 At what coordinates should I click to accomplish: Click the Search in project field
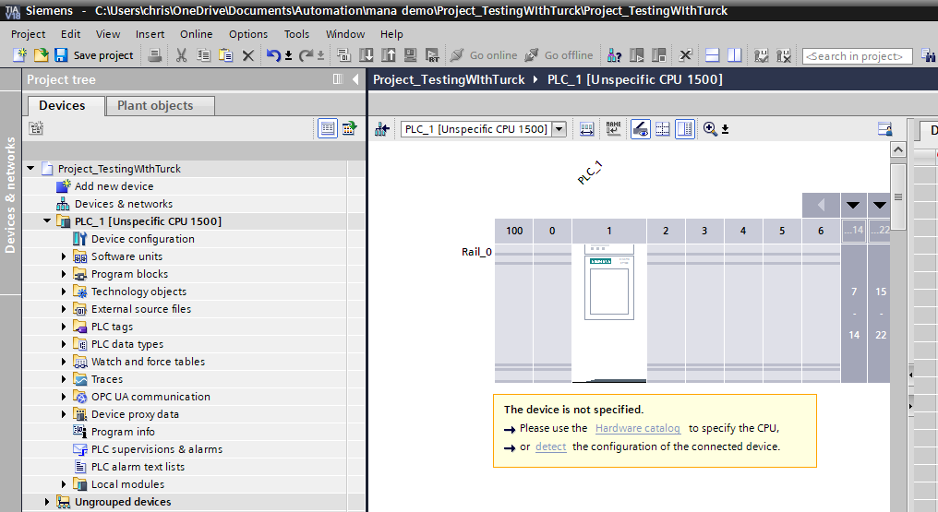coord(858,56)
